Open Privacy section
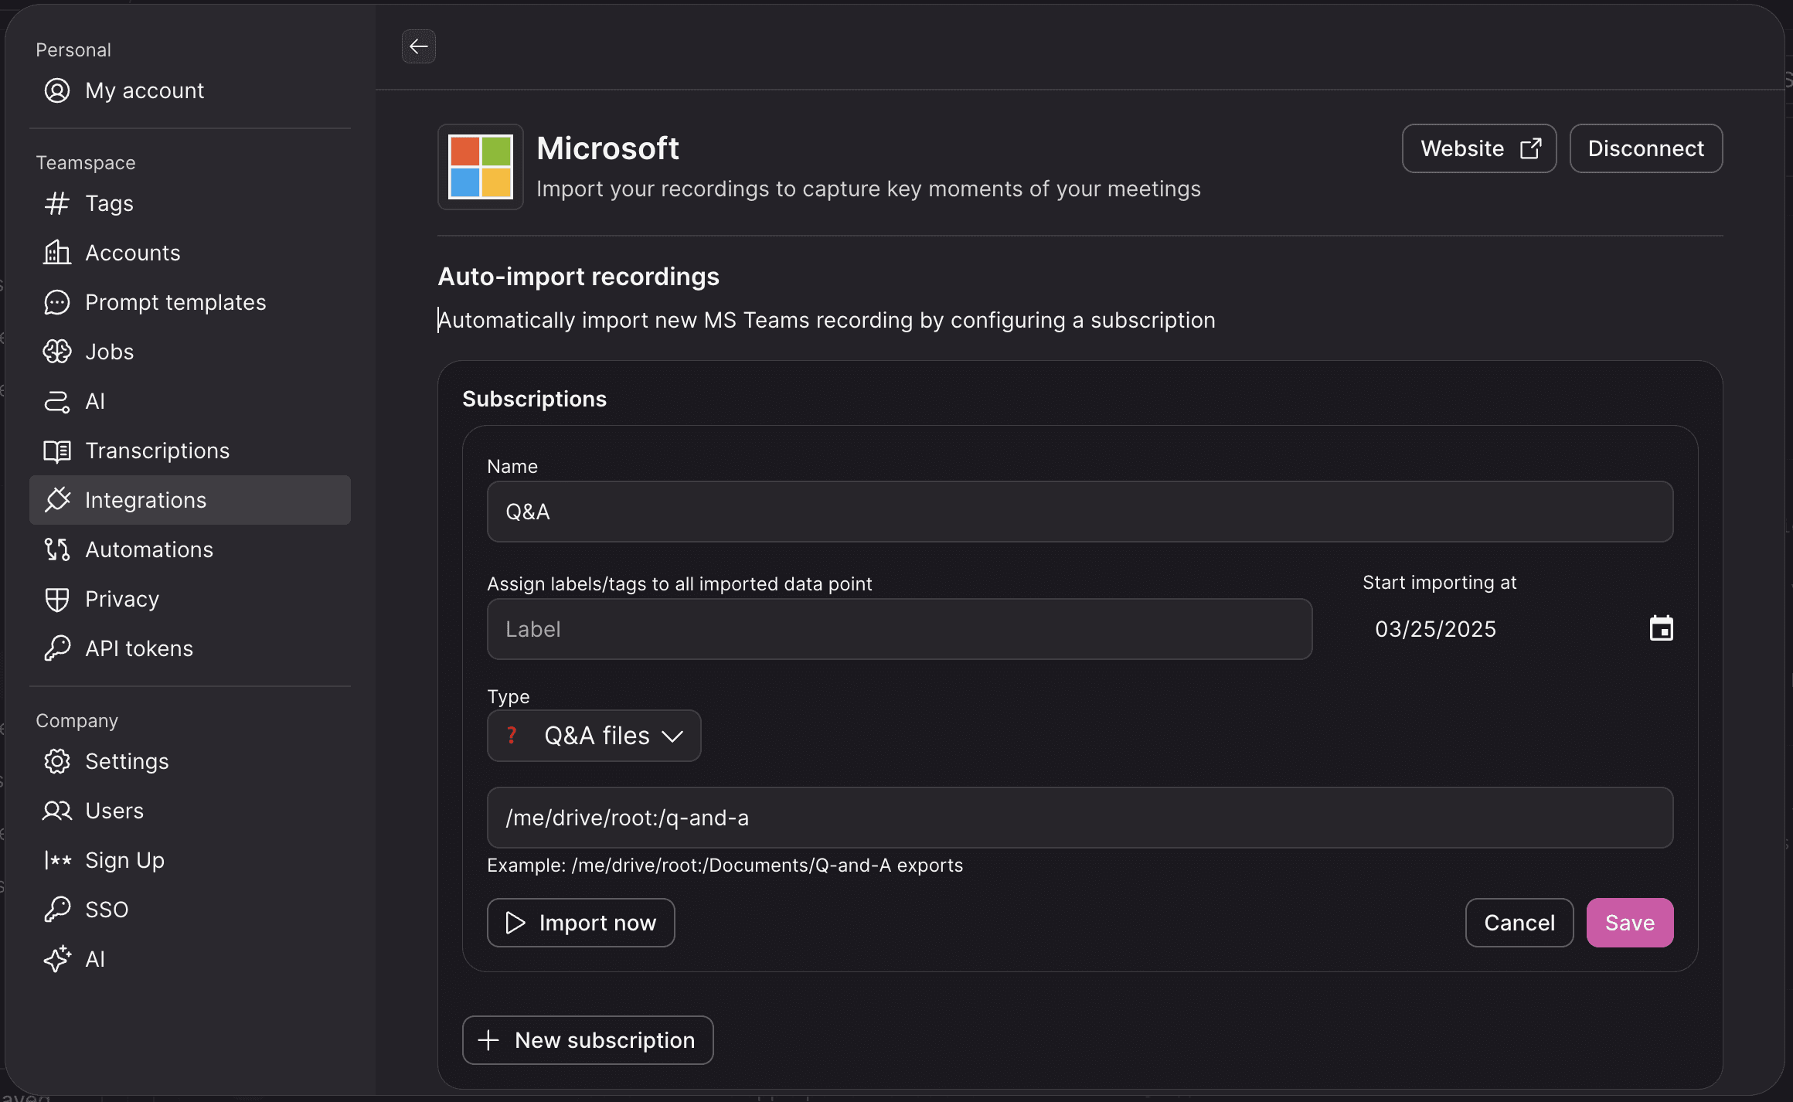The image size is (1793, 1102). coord(190,599)
